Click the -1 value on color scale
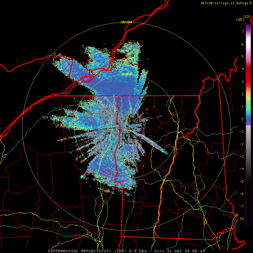The image size is (253, 253). (x=241, y=132)
